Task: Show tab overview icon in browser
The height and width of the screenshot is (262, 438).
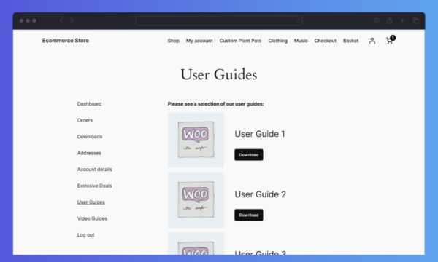Action: [416, 21]
